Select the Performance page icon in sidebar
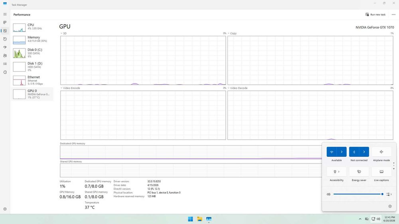This screenshot has width=399, height=224. [5, 31]
